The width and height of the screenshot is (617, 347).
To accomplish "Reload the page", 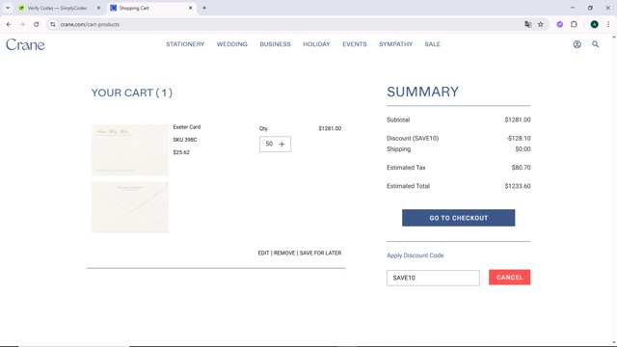I will click(x=37, y=24).
